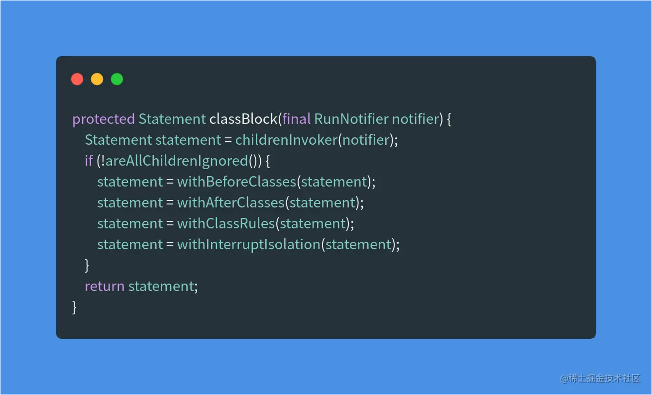Click the withBeforeClasses call
The width and height of the screenshot is (652, 395).
[237, 182]
